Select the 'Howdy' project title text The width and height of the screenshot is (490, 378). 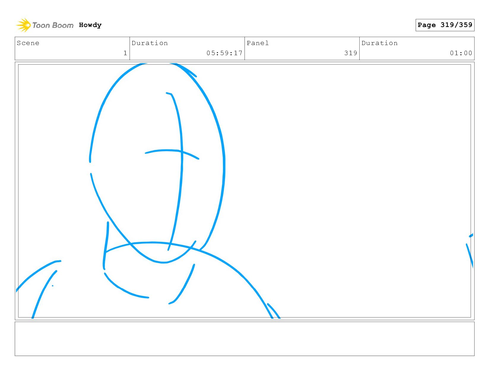tap(90, 25)
